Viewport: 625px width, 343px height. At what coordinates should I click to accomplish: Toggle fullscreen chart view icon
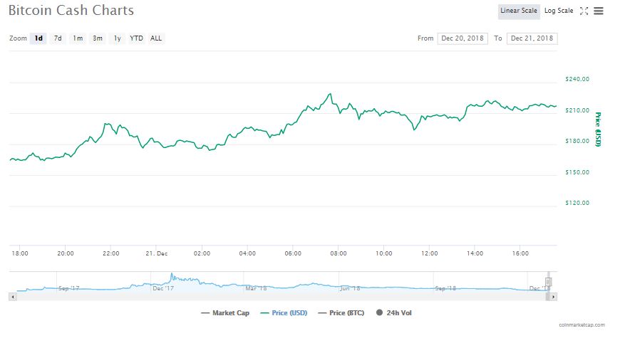pos(584,11)
